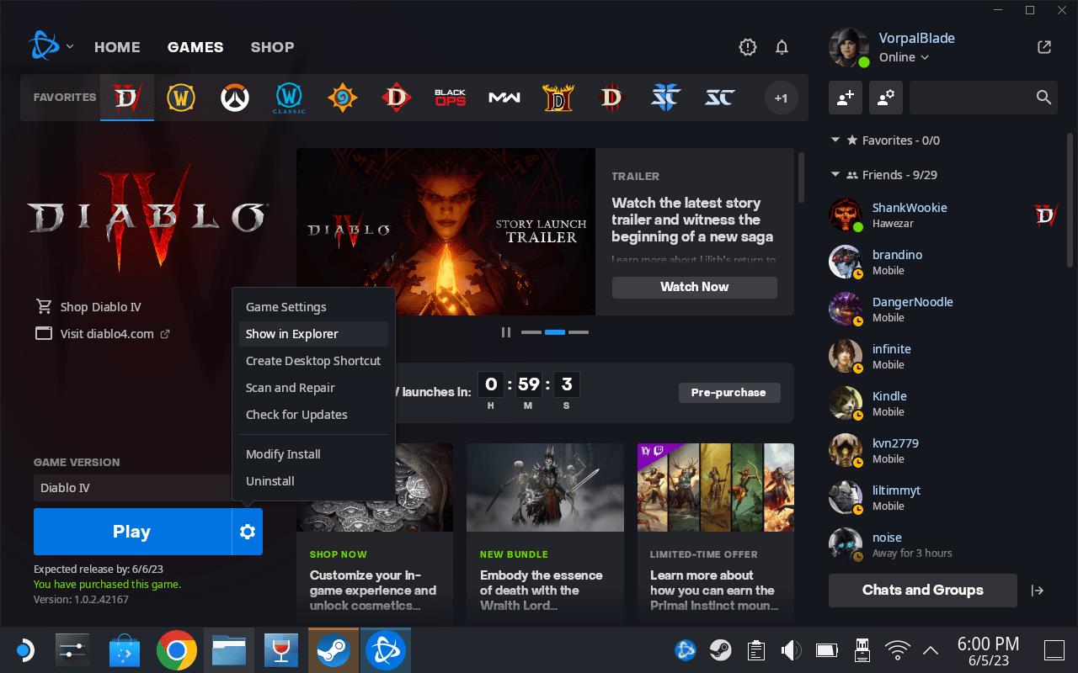Open Google Chrome from the taskbar
This screenshot has height=673, width=1078.
177,650
